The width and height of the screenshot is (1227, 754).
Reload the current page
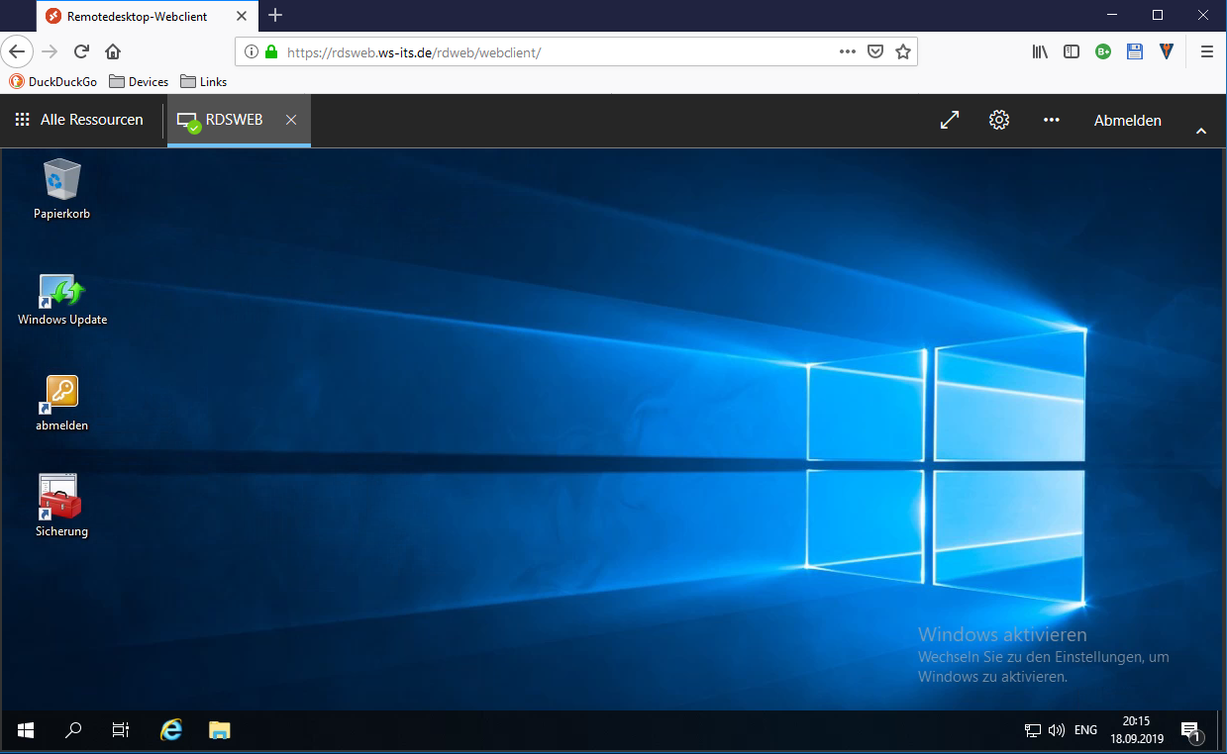pyautogui.click(x=81, y=51)
